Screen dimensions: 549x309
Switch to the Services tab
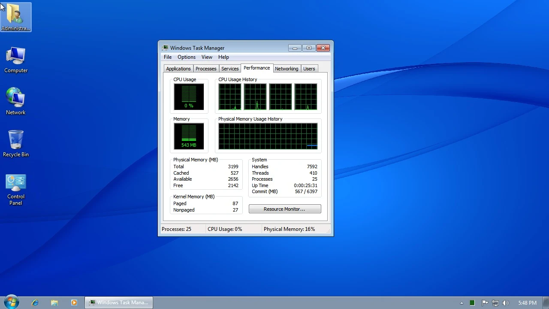[230, 69]
